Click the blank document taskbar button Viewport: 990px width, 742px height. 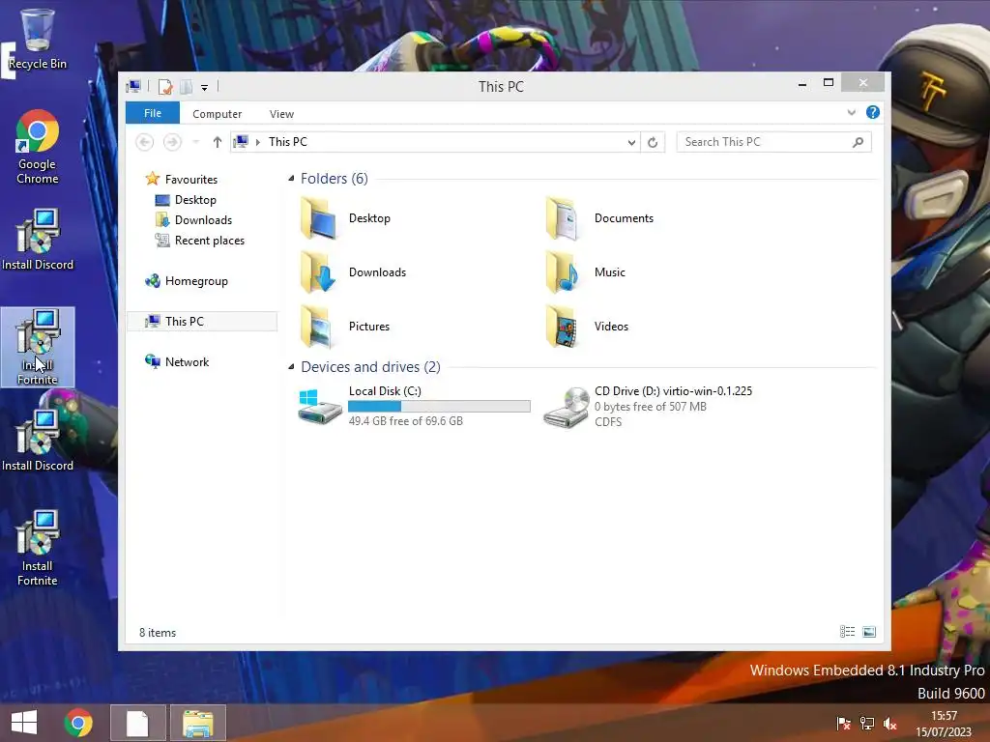coord(137,723)
